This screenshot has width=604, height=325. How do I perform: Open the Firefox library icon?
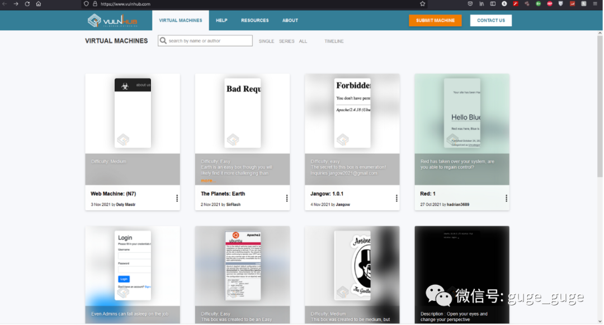coord(482,4)
